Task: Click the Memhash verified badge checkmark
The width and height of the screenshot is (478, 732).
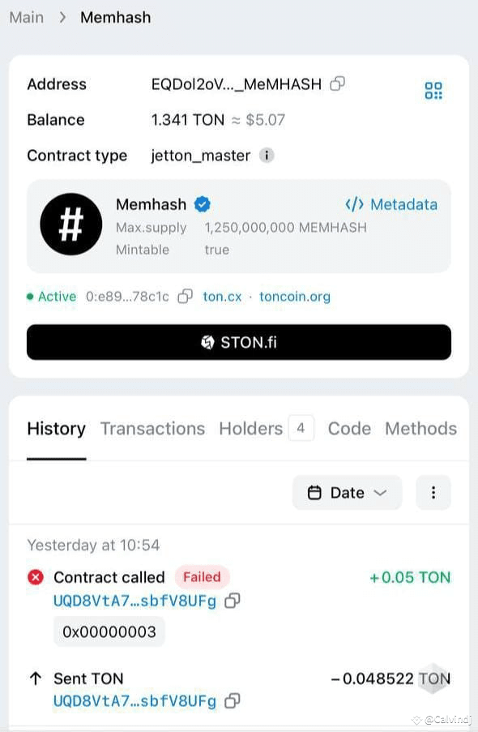Action: tap(201, 204)
